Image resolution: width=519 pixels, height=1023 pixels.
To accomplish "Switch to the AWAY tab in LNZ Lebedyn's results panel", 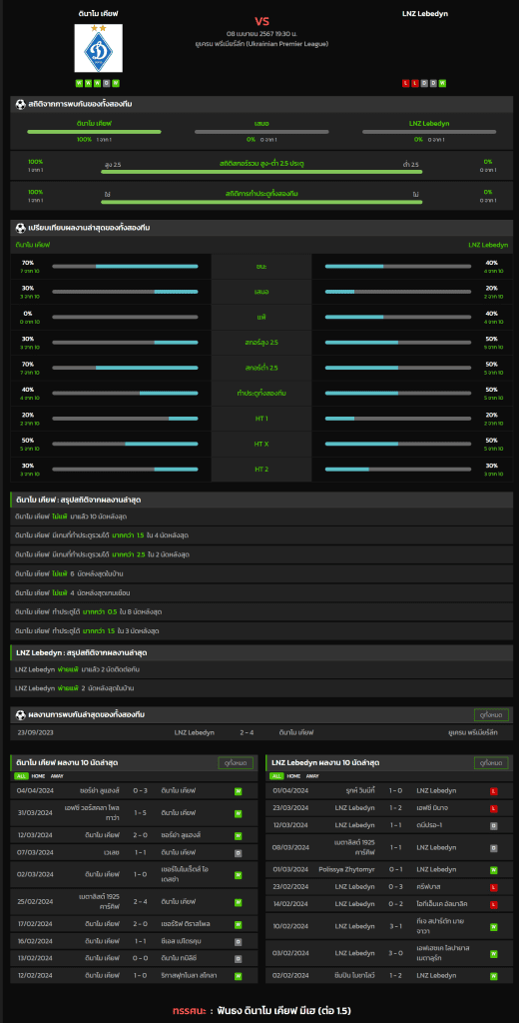I will 312,776.
